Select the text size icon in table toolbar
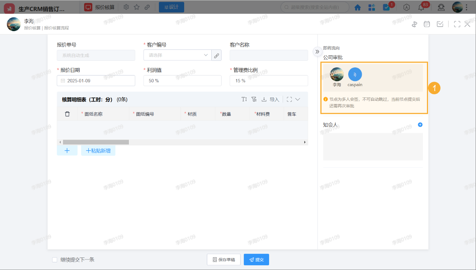476x270 pixels. click(244, 99)
